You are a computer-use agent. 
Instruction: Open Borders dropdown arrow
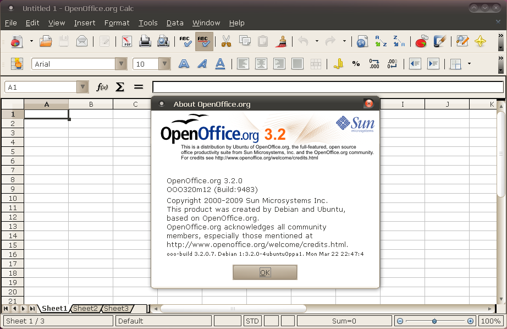click(x=469, y=64)
